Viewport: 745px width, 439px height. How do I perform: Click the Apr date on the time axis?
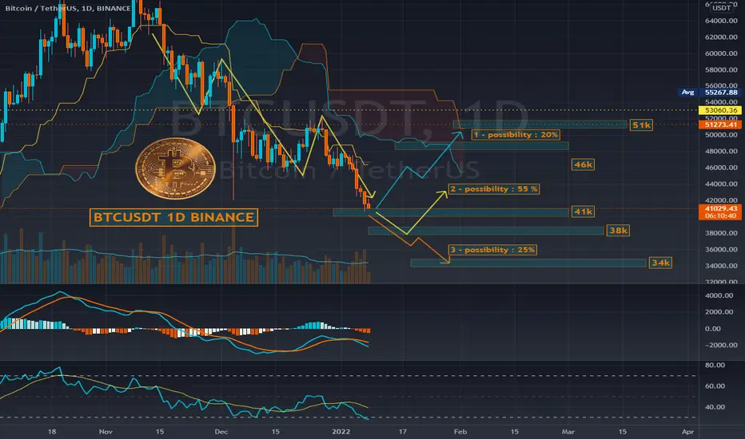pyautogui.click(x=687, y=431)
